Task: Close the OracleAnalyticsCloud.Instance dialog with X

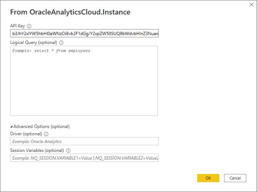Action: pyautogui.click(x=251, y=5)
